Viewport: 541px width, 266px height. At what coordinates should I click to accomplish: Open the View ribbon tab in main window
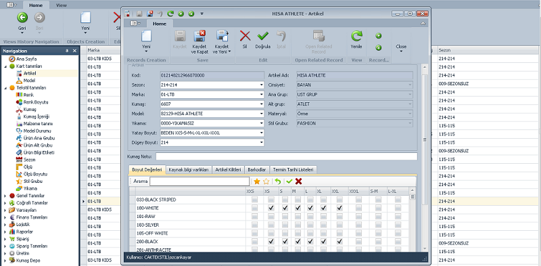click(61, 5)
